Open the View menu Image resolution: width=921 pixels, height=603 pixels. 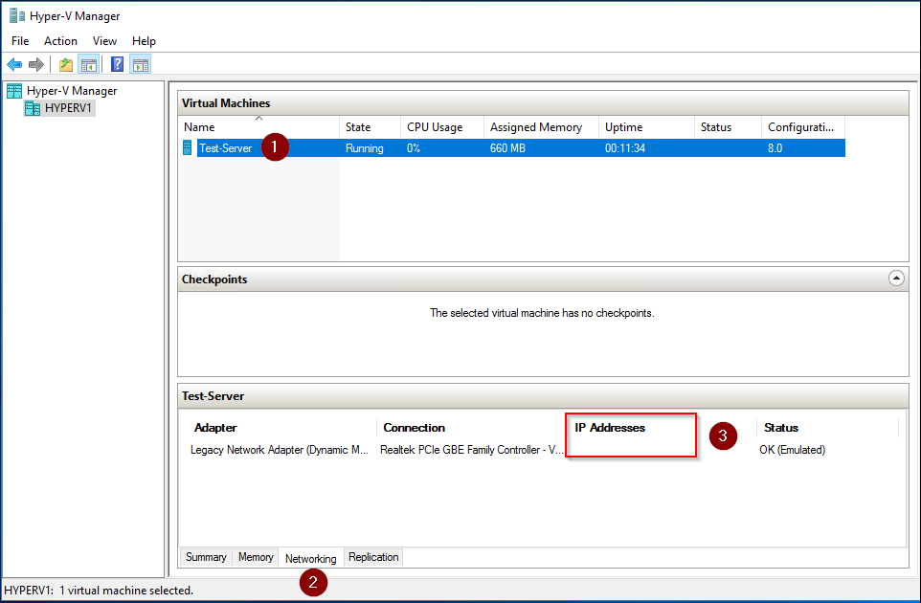click(104, 41)
